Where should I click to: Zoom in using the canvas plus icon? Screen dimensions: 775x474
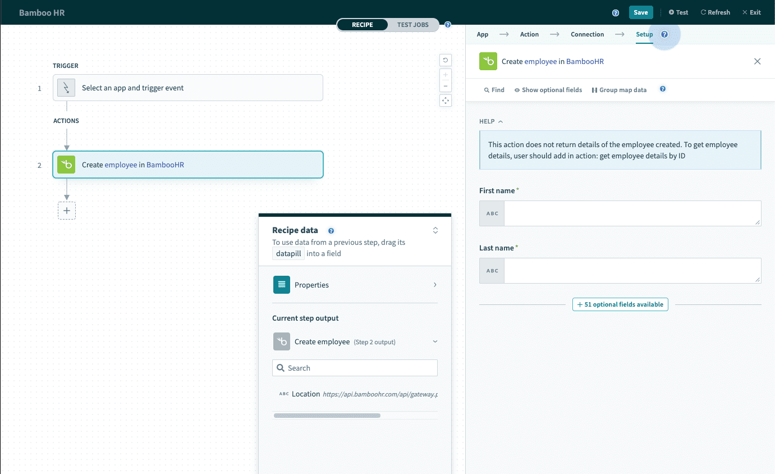446,75
